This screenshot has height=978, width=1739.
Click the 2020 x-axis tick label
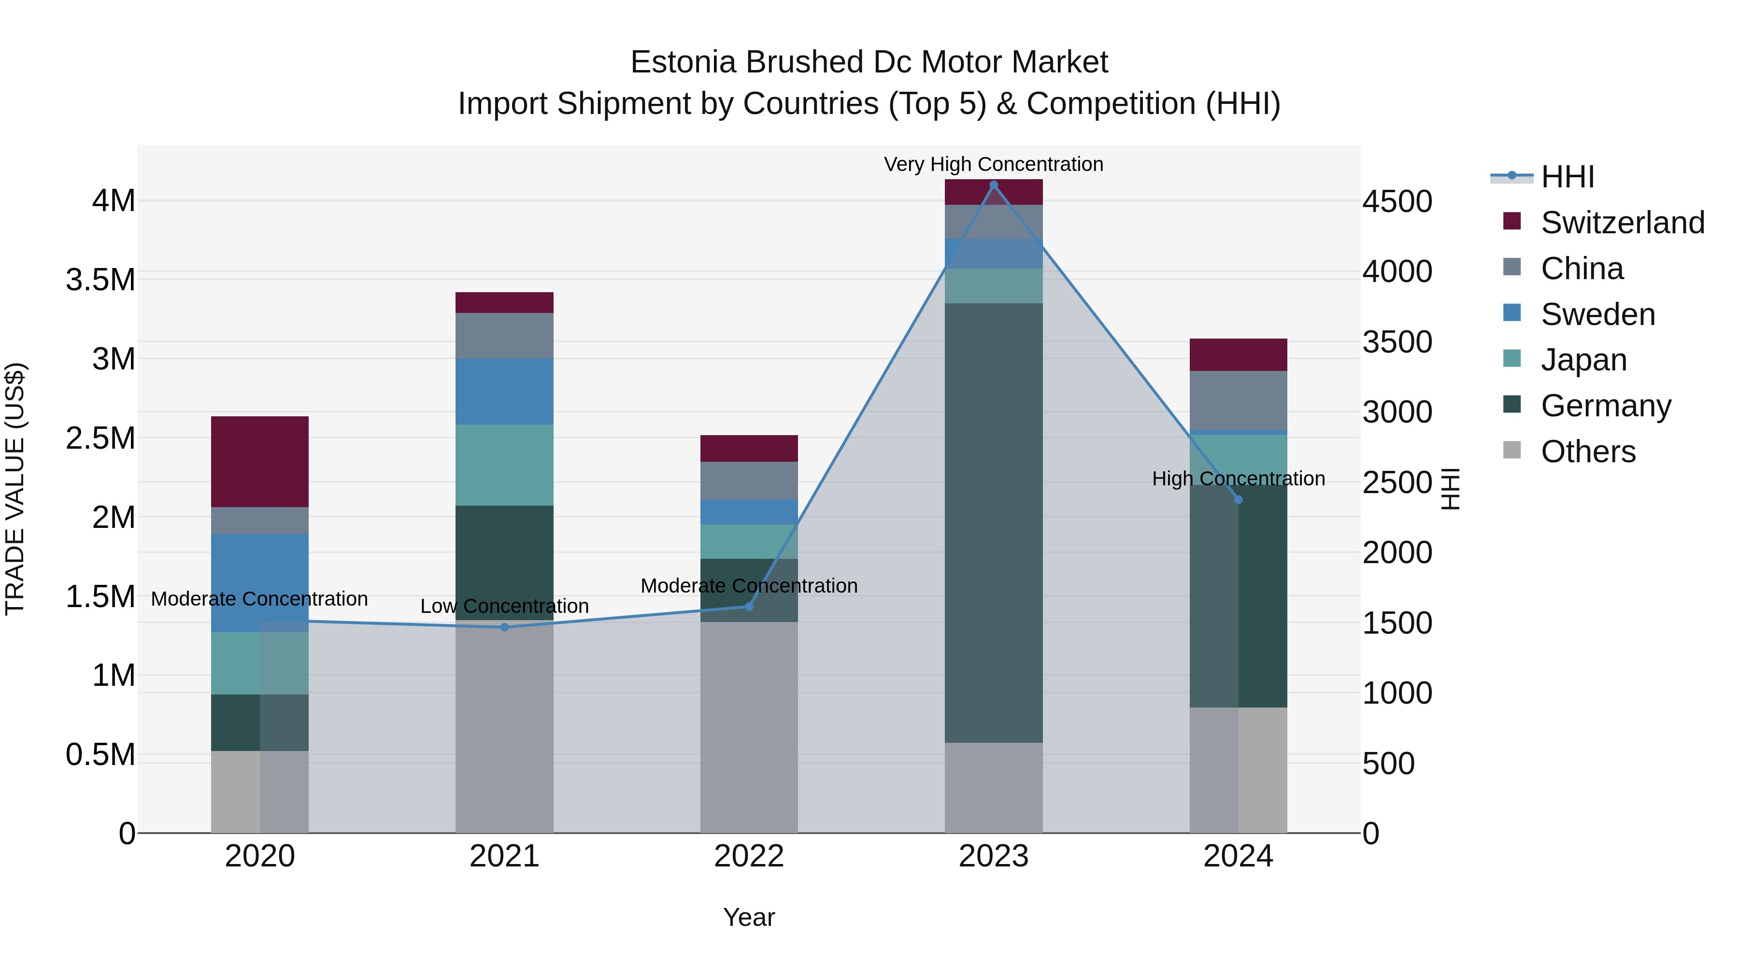(260, 856)
